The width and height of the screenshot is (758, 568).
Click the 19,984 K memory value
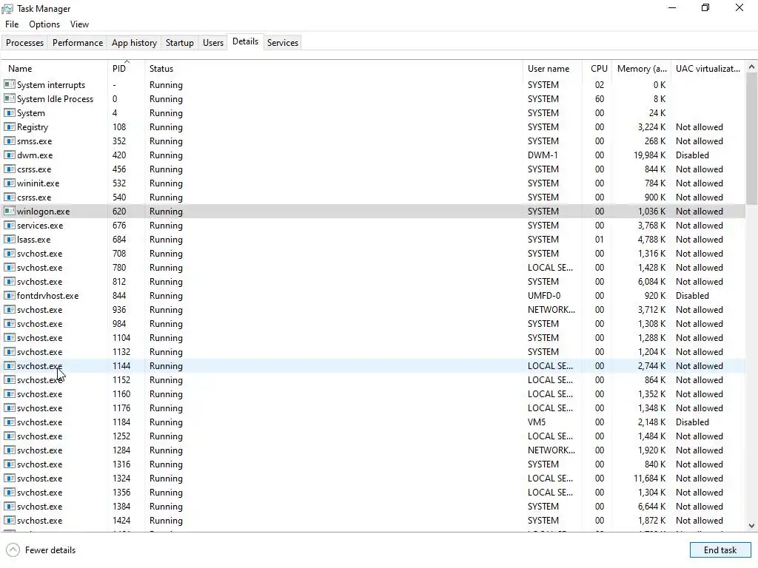(649, 155)
